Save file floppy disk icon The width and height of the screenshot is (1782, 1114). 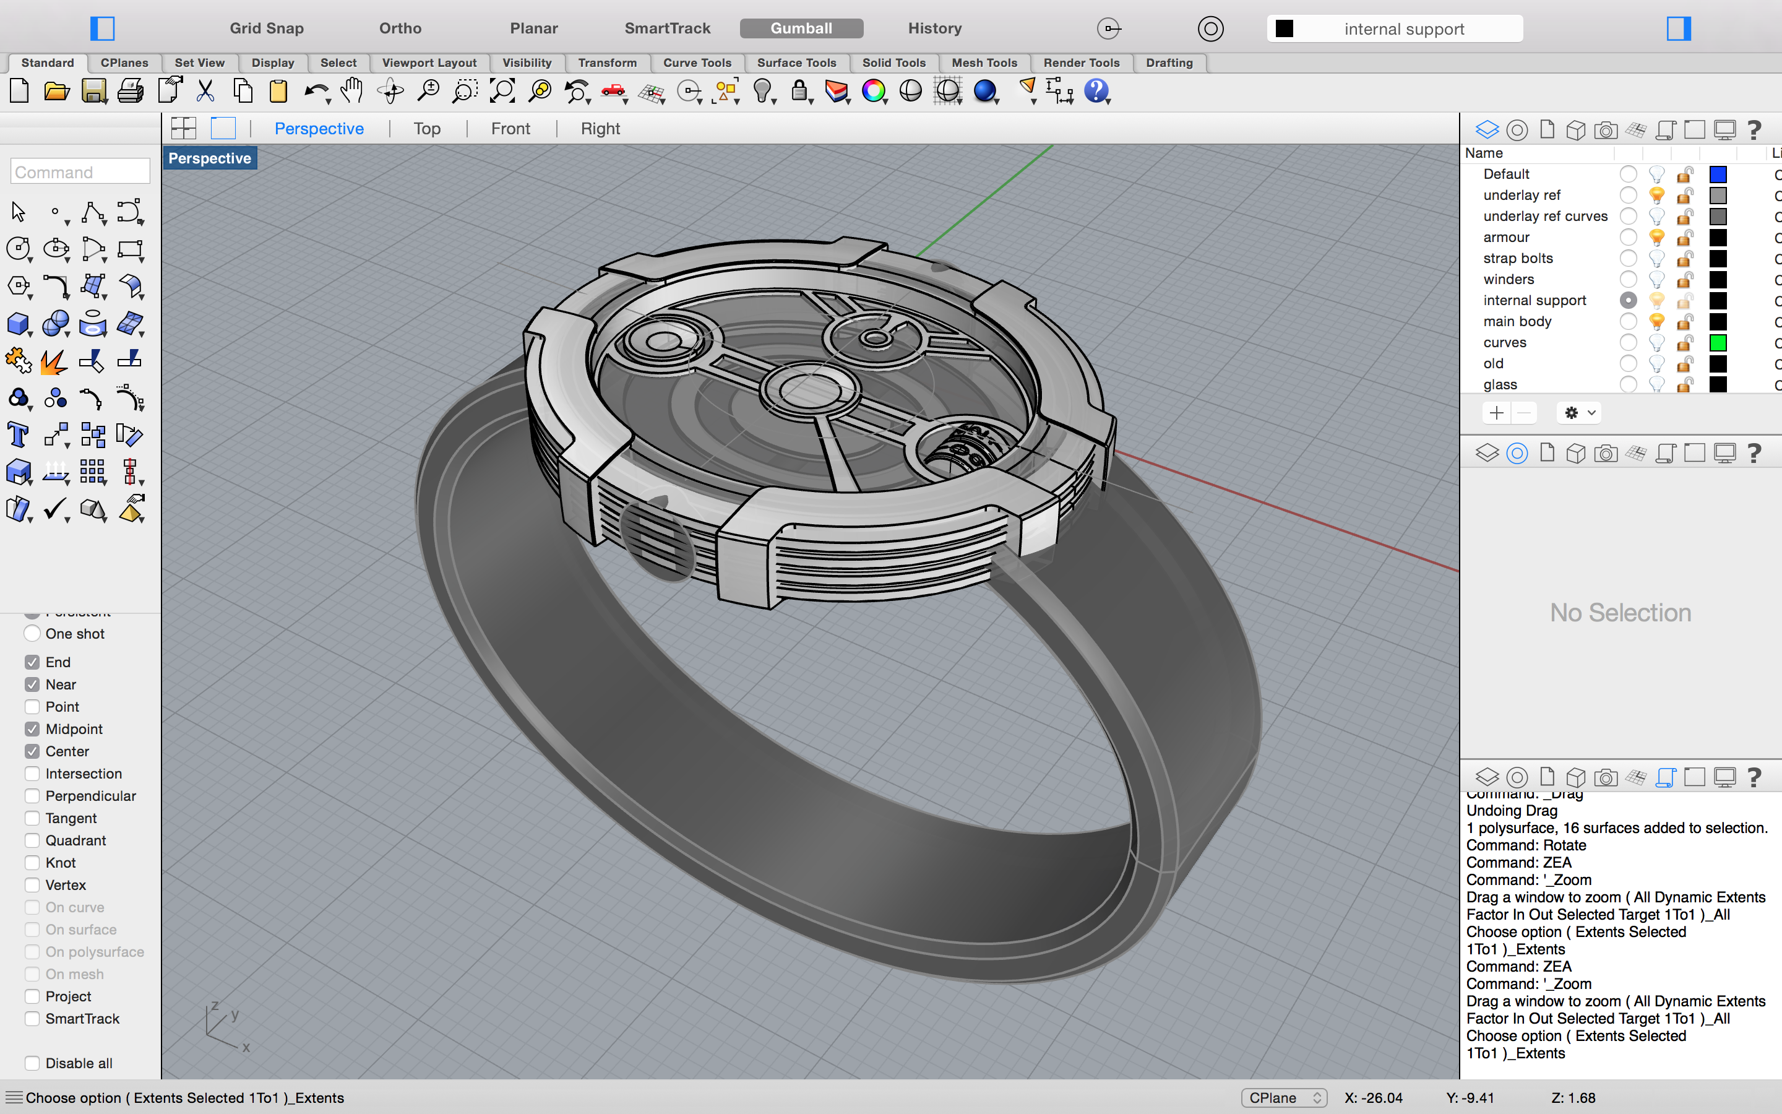click(x=93, y=92)
